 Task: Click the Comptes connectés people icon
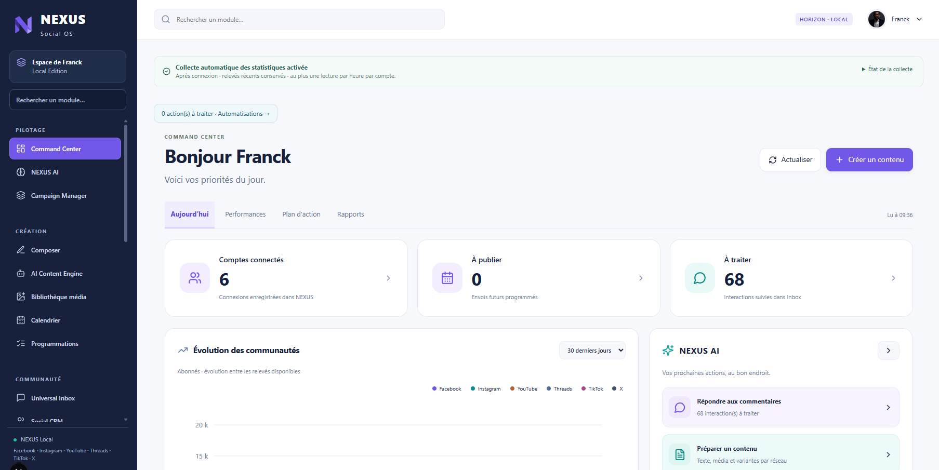(x=195, y=278)
